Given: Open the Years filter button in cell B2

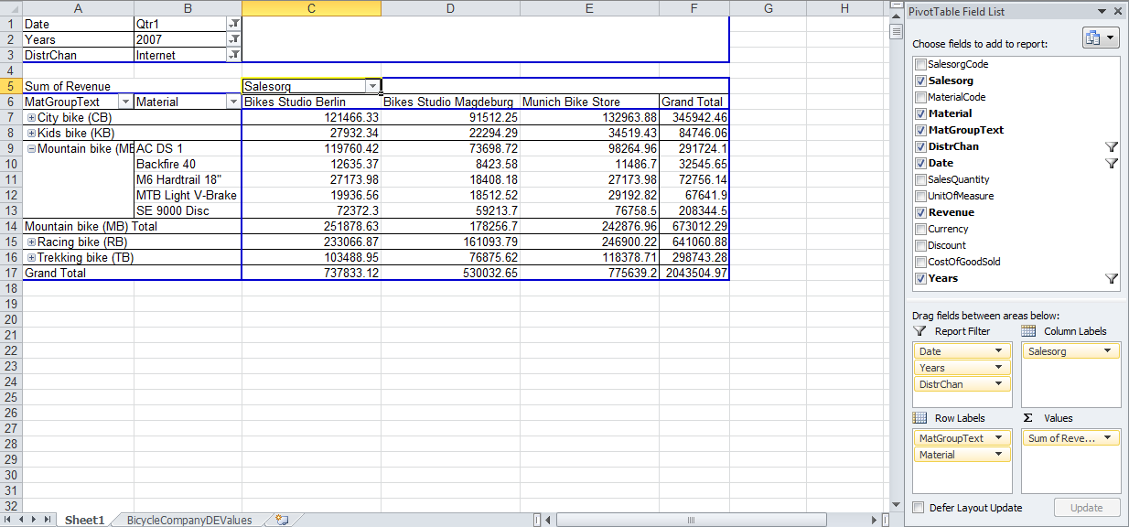Looking at the screenshot, I should pos(233,39).
